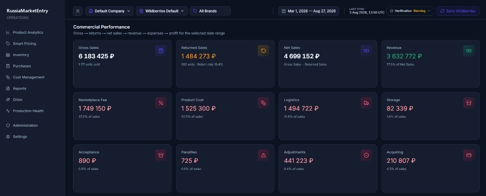Click the Sync Wildberries button
Viewport: 486px width, 196px height.
(458, 11)
